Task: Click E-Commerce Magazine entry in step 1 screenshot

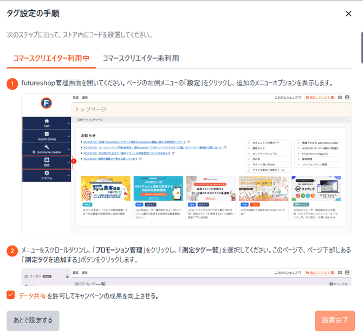Action: 317,154
